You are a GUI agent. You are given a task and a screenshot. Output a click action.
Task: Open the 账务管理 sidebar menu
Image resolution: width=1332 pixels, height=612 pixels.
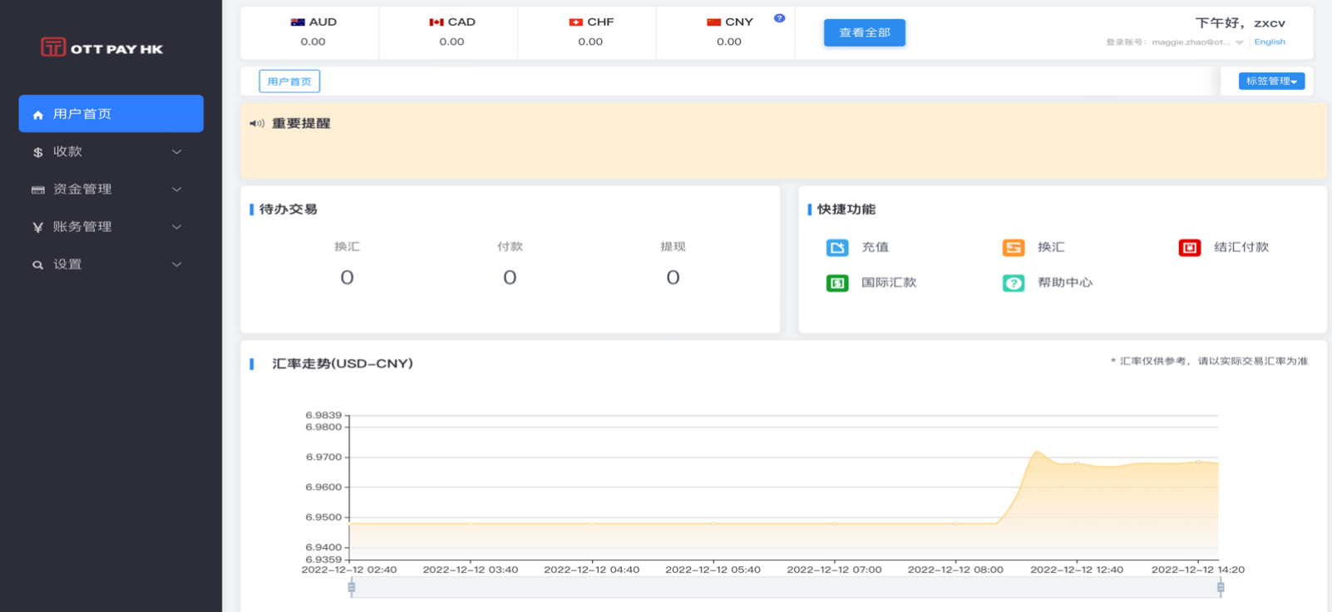(x=111, y=226)
